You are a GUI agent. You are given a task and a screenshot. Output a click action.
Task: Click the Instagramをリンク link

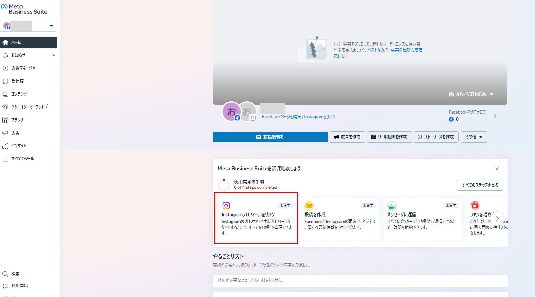pyautogui.click(x=320, y=117)
